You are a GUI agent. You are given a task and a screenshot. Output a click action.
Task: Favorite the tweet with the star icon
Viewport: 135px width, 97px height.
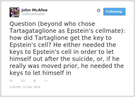tap(35, 81)
